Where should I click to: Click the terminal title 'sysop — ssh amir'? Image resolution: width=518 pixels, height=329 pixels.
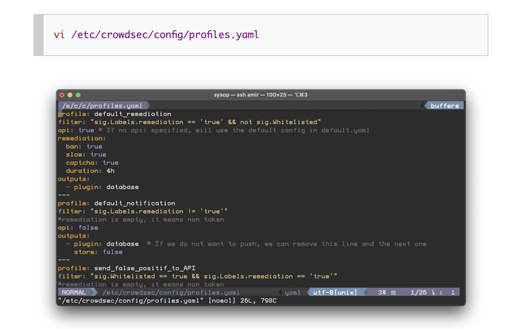[x=261, y=95]
